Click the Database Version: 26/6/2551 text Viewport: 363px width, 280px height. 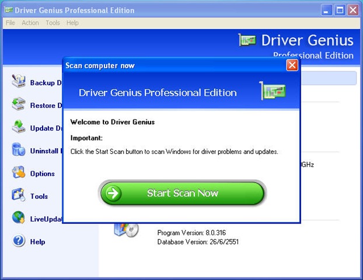(198, 242)
